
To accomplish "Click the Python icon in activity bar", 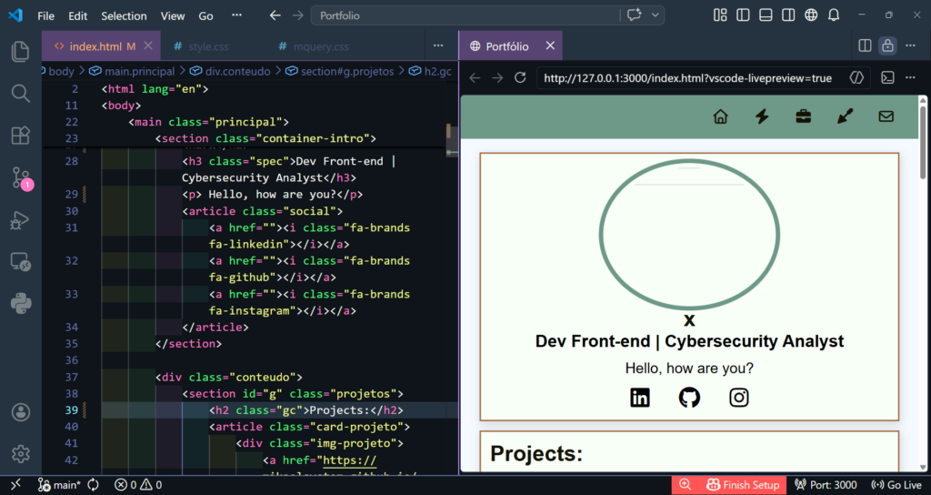I will pyautogui.click(x=21, y=304).
